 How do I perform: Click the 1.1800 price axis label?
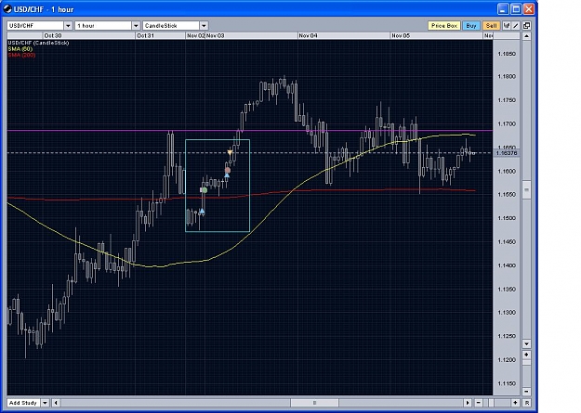coord(507,77)
